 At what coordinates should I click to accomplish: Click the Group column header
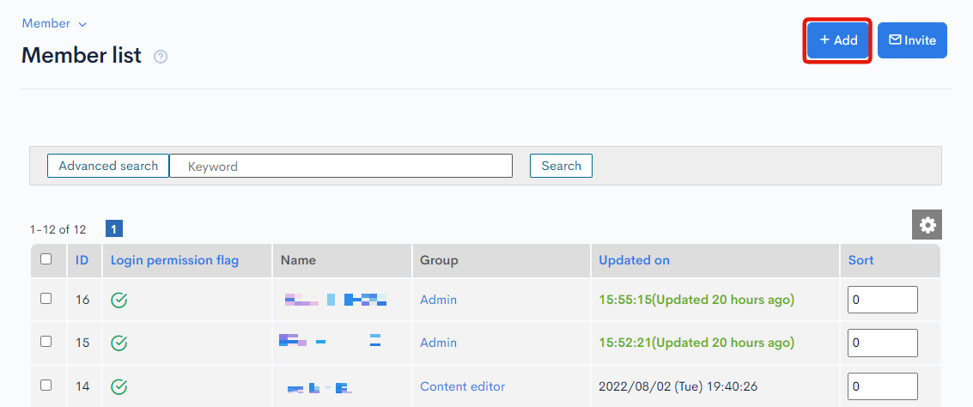[439, 260]
